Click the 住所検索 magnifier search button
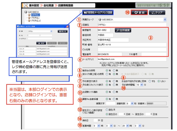Image resolution: width=177 pixels, height=131 pixels. pyautogui.click(x=123, y=30)
